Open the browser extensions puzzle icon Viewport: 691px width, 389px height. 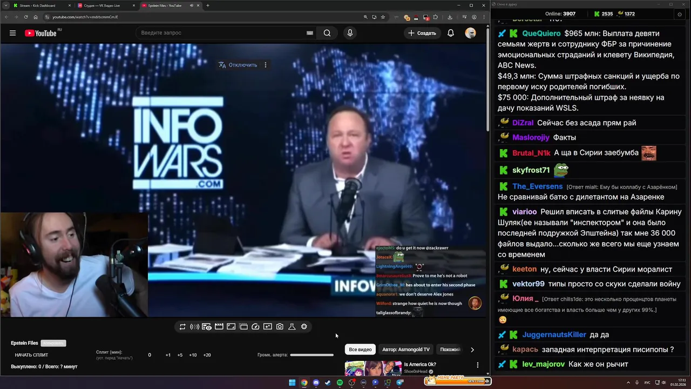tap(436, 17)
